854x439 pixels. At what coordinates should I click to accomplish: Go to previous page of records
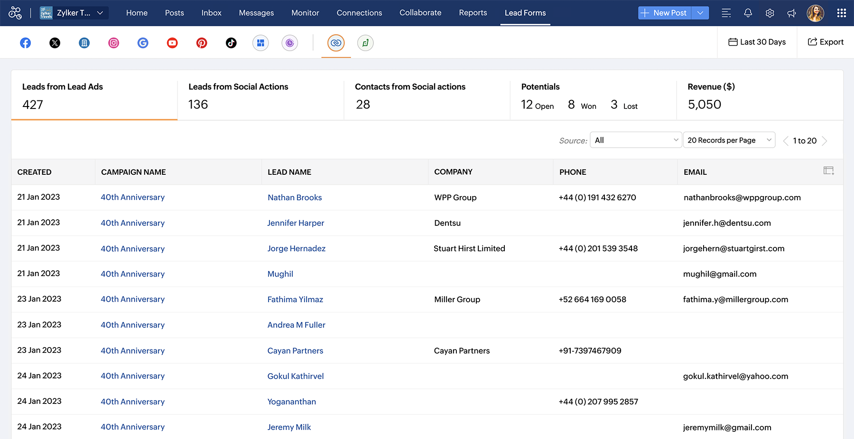click(786, 141)
